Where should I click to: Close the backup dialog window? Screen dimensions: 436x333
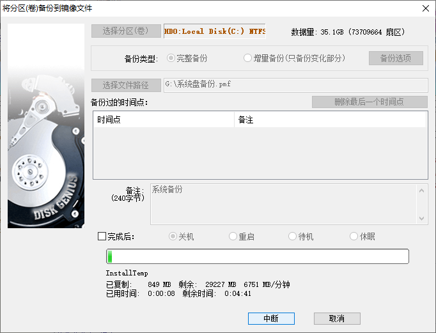pyautogui.click(x=425, y=8)
